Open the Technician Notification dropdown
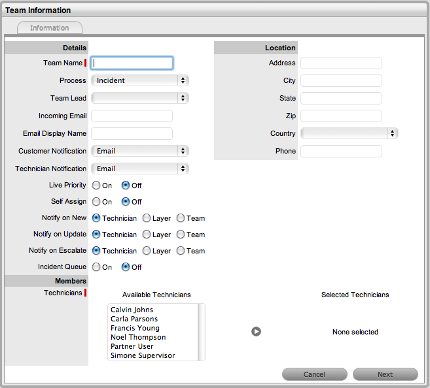This screenshot has height=388, width=430. (x=140, y=169)
